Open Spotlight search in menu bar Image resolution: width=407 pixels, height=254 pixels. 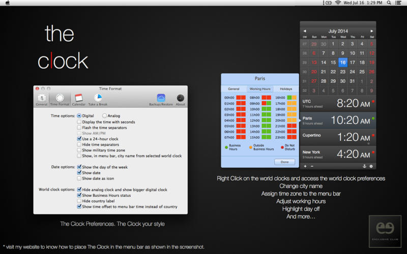389,3
